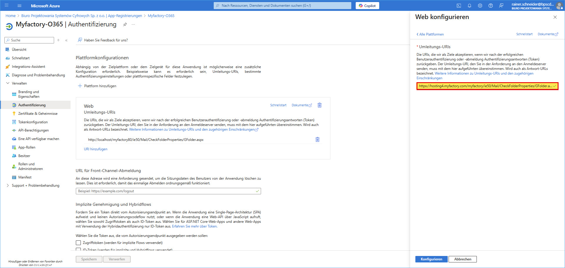
Task: Click the Integrations-Assistent rocket icon
Action: (x=7, y=67)
